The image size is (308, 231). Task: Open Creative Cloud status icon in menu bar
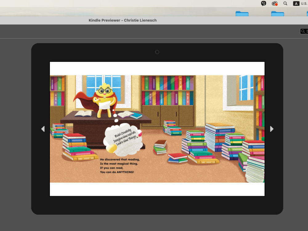(x=274, y=3)
